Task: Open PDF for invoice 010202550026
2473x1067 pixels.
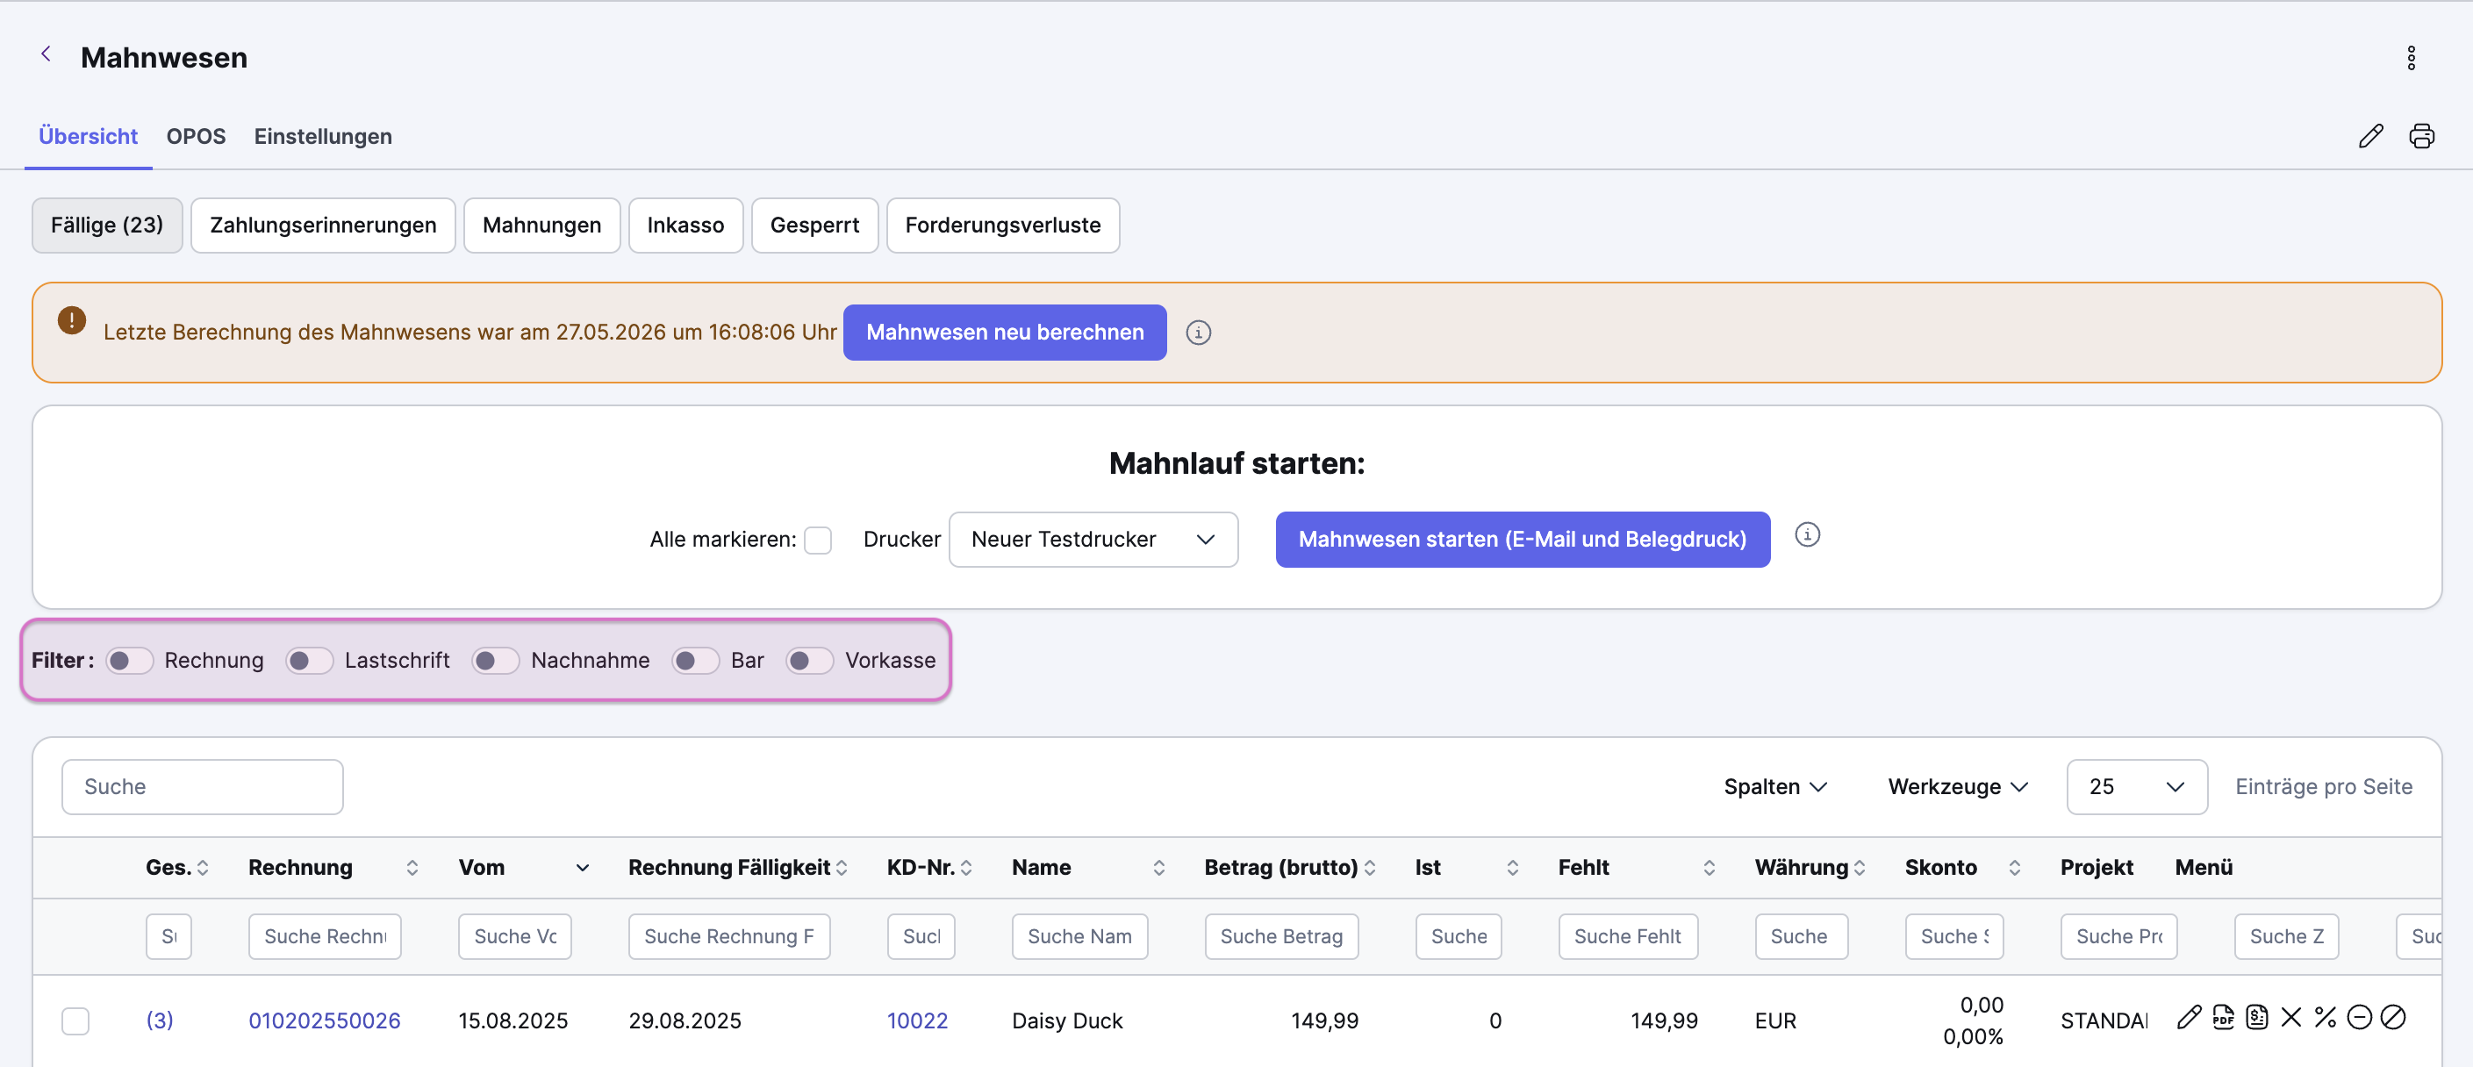Action: [2224, 1017]
